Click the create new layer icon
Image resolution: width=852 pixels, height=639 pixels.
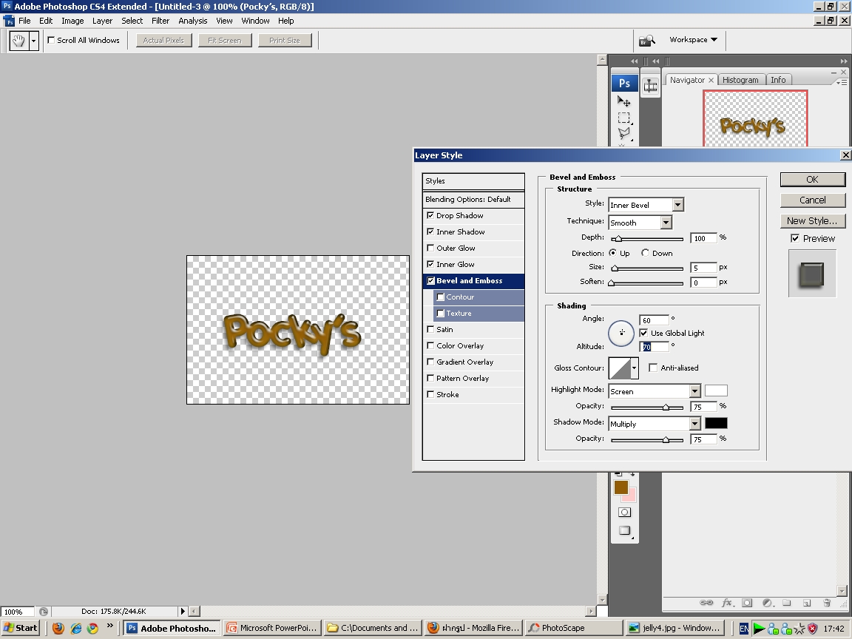[807, 603]
